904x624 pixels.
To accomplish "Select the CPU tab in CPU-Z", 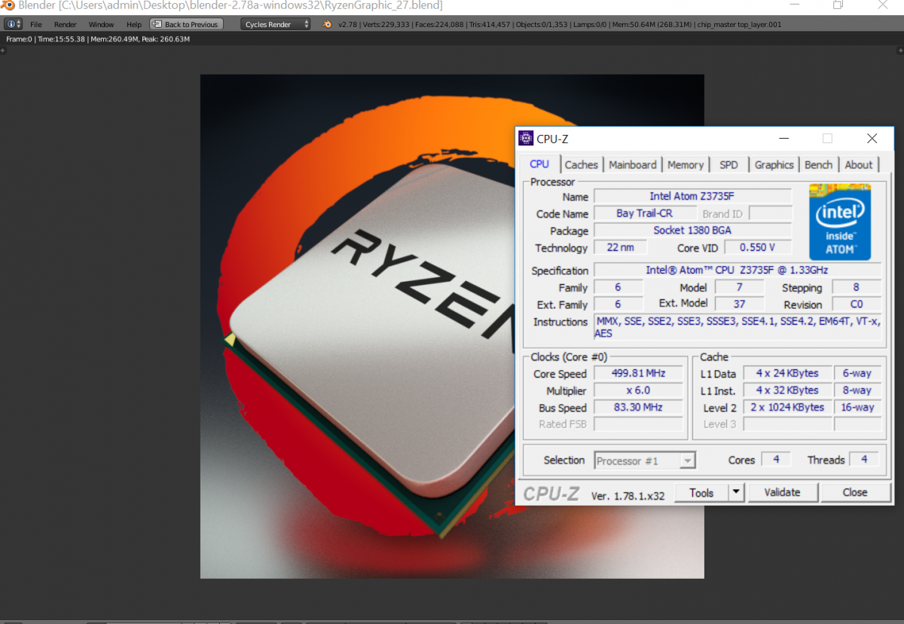I will (x=539, y=164).
